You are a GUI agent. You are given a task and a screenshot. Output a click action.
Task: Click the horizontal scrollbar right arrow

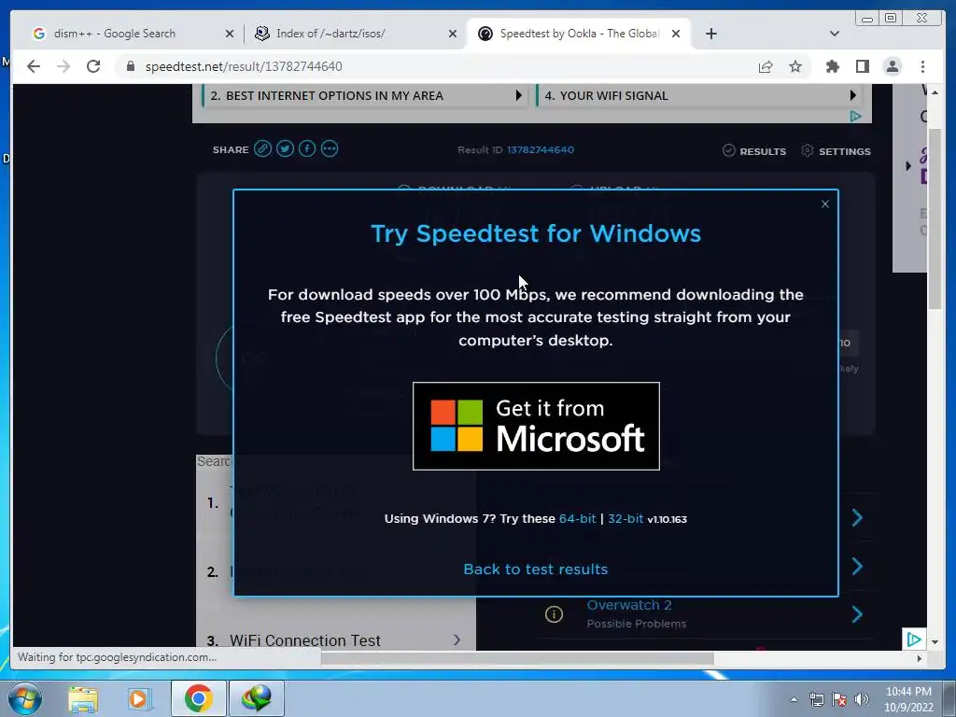coord(920,658)
